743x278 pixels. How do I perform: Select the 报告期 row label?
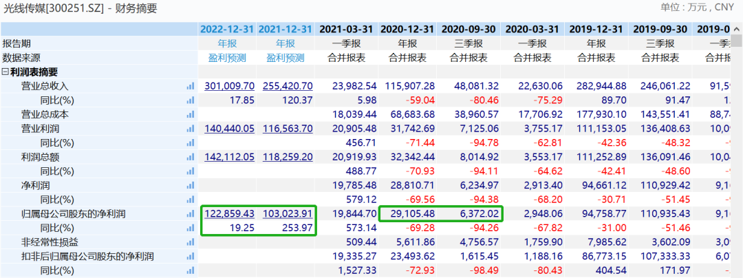coord(17,43)
